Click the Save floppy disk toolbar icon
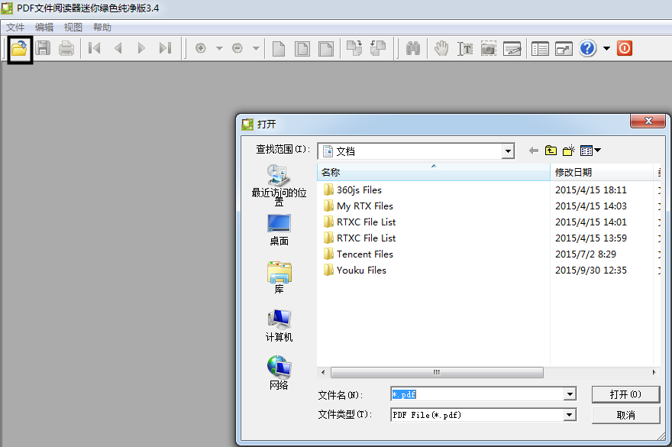 [x=43, y=48]
